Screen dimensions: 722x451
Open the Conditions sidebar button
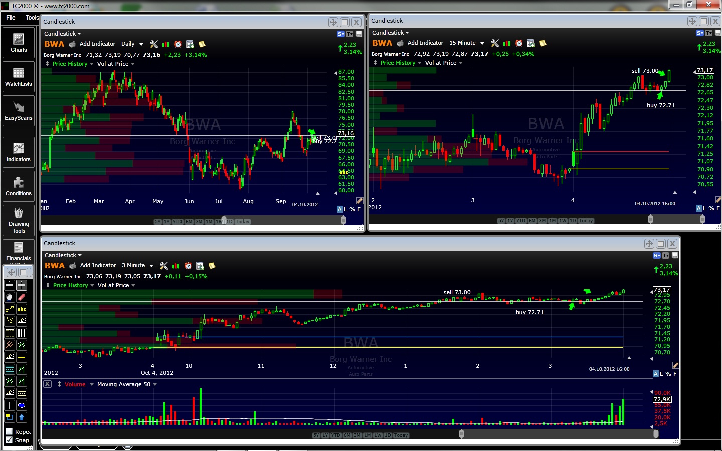(x=19, y=186)
